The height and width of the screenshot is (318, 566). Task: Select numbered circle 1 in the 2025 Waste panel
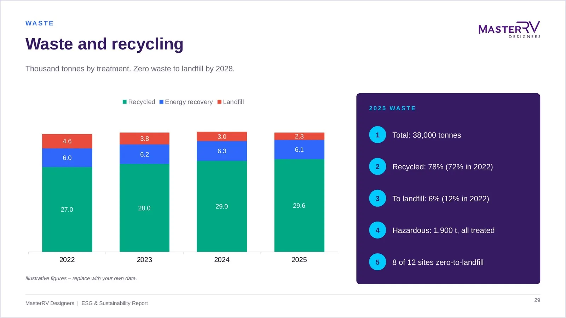click(x=377, y=135)
